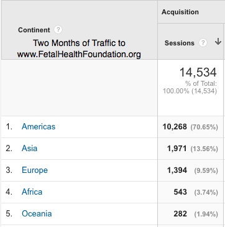Image resolution: width=225 pixels, height=227 pixels.
Task: Click the Americas sessions value 10,268
Action: pyautogui.click(x=175, y=127)
